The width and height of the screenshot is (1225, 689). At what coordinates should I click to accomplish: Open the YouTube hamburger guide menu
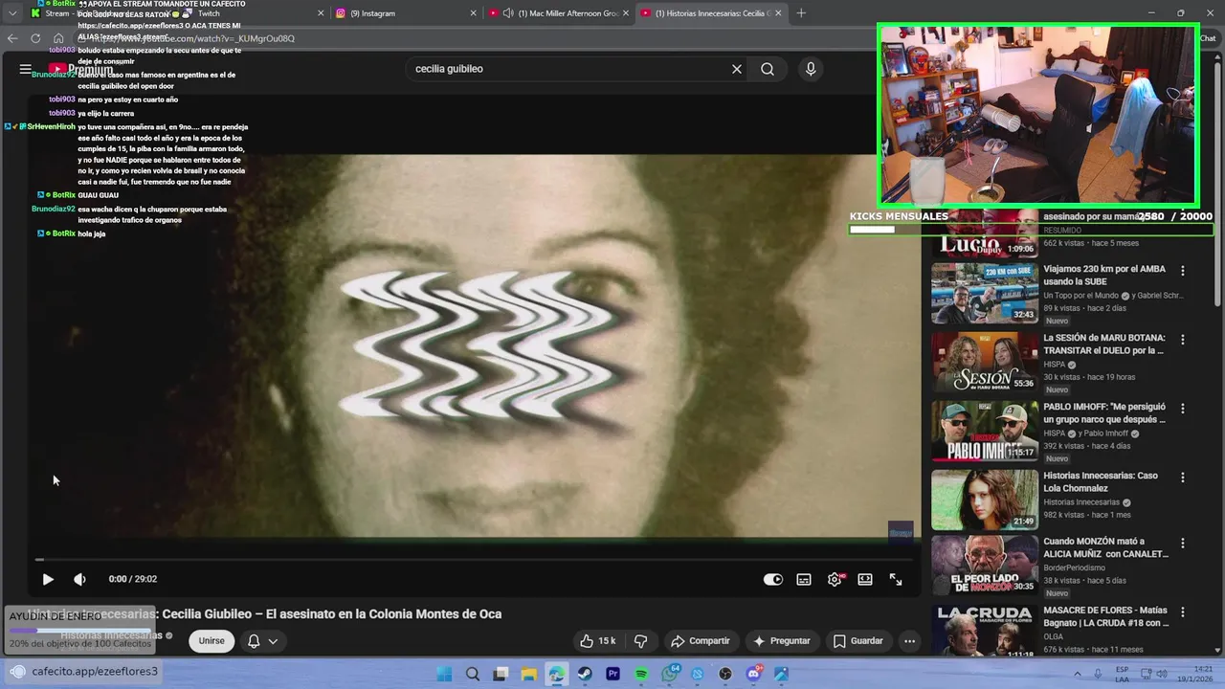26,69
